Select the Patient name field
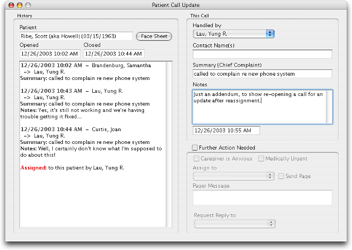Screen dimensions: 352x250 [76, 36]
